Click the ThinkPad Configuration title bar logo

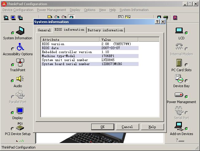point(4,4)
